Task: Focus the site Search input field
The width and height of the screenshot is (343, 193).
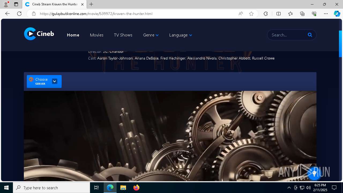Action: (288, 35)
